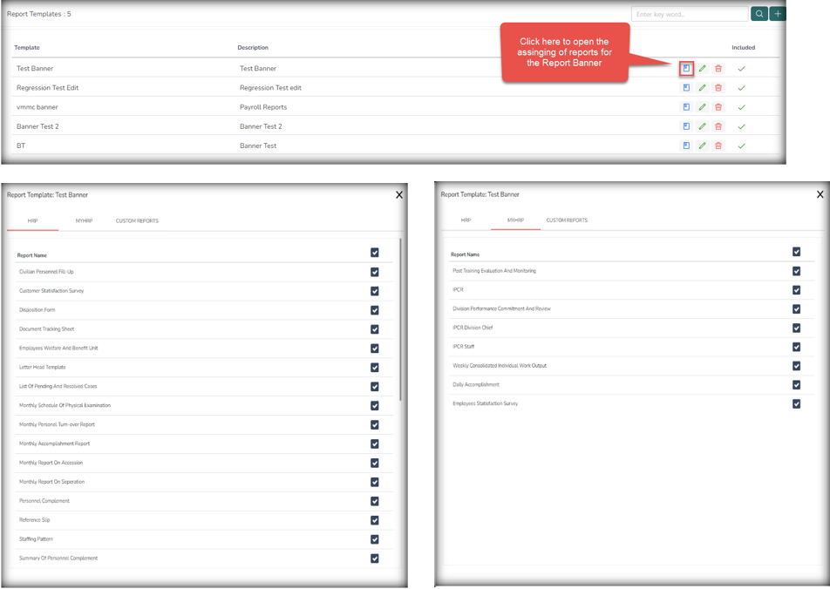Open Custom Reports tab in right dialog

pyautogui.click(x=567, y=220)
